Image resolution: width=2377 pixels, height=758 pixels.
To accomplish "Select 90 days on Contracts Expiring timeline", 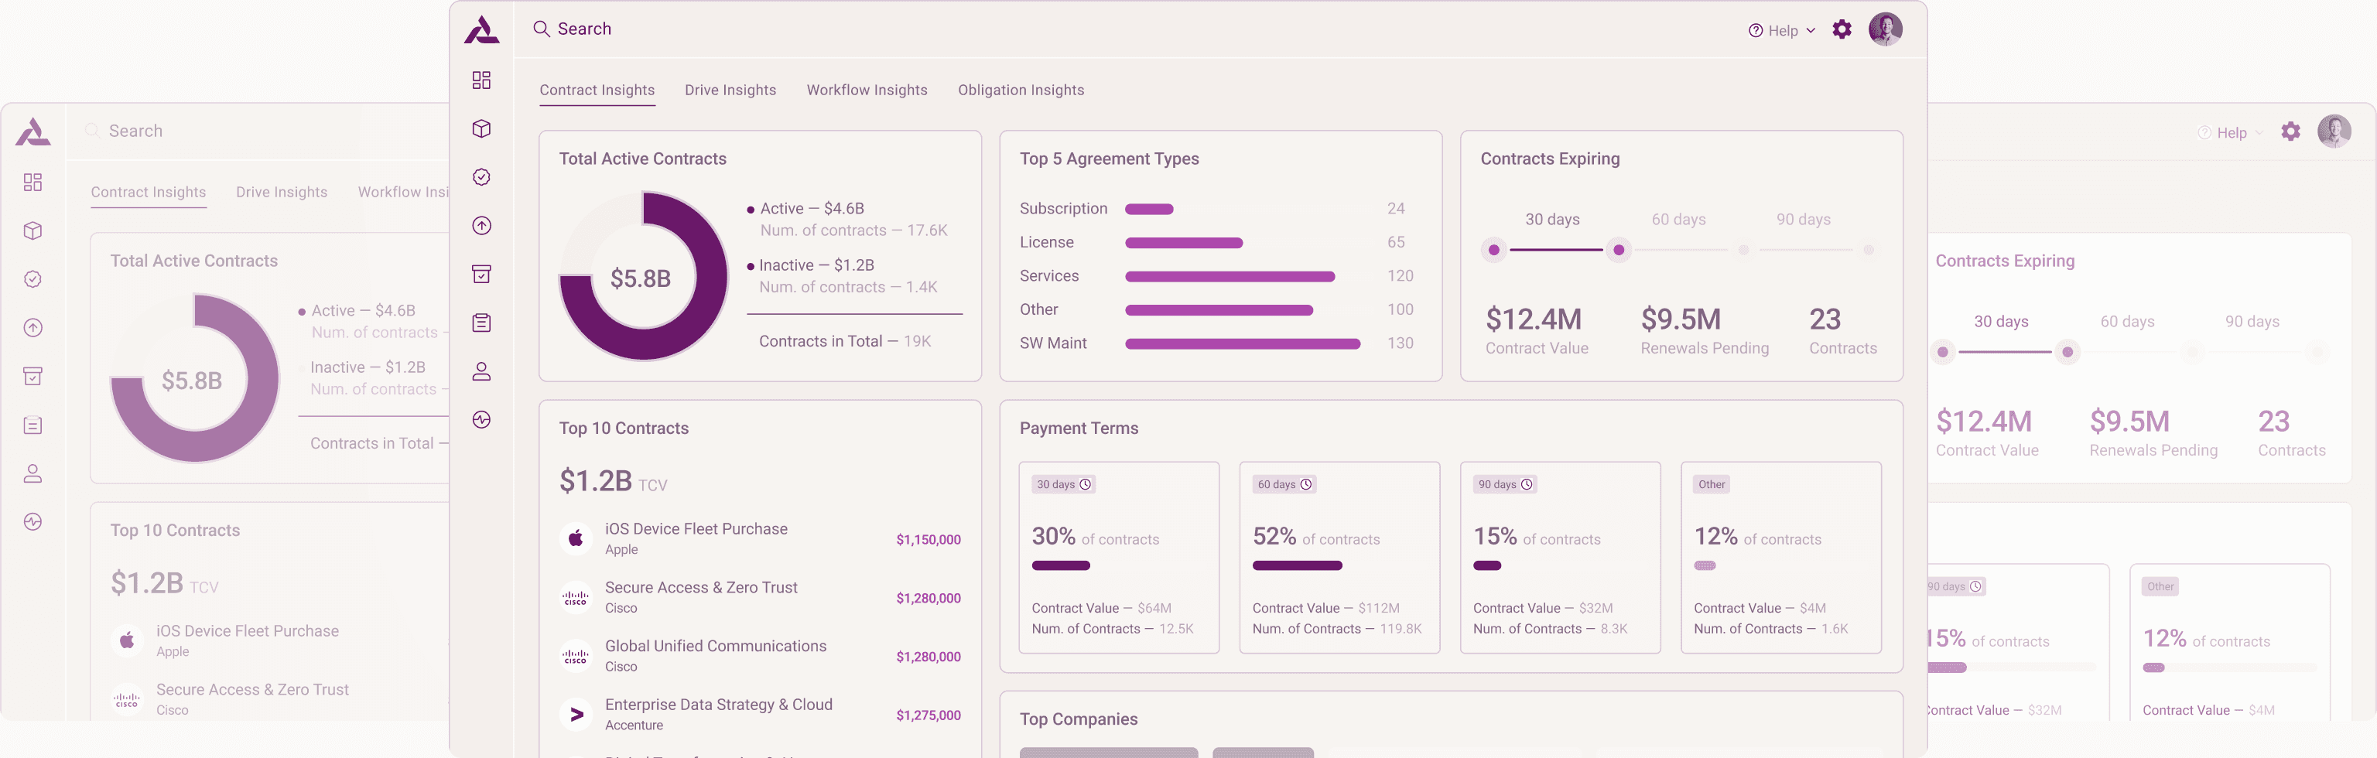I will point(1803,220).
